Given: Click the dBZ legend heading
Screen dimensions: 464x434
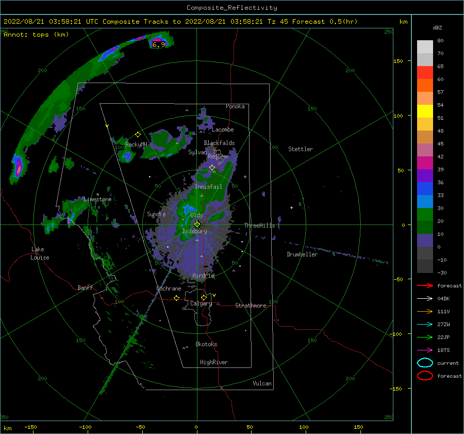Looking at the screenshot, I should point(437,27).
